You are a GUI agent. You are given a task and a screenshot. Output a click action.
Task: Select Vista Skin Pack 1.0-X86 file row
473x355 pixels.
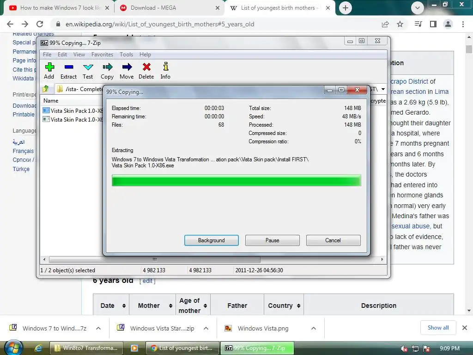click(73, 111)
